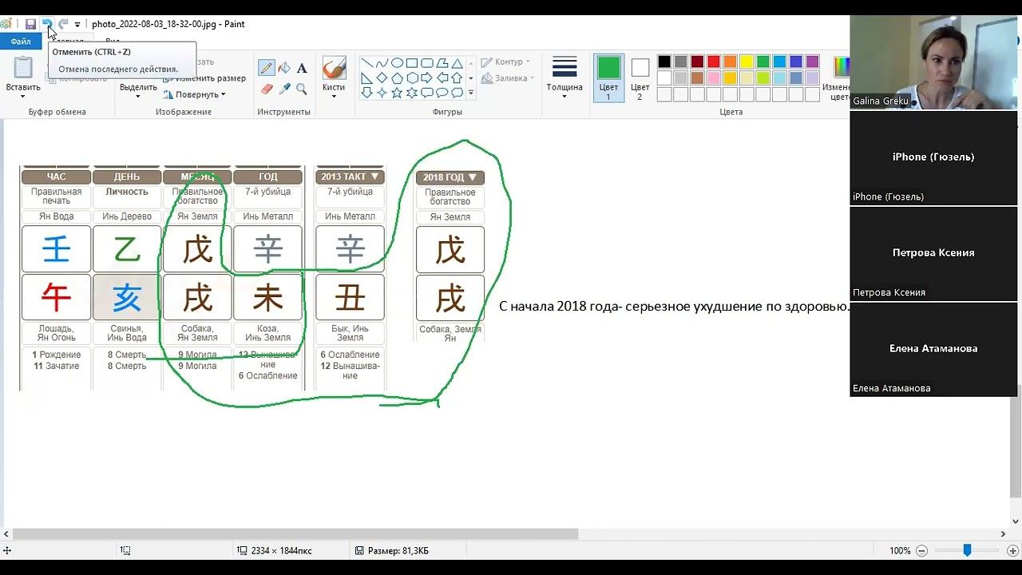Click the Вставить clipboard icon
Screen dimensions: 1022x575
23,68
